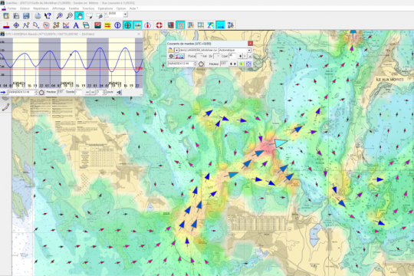
Task: Toggle the highlighted chart frame button
Action: tap(181, 25)
